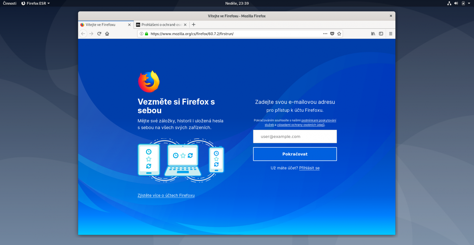Show site information icon in address bar
The height and width of the screenshot is (245, 474).
[142, 34]
